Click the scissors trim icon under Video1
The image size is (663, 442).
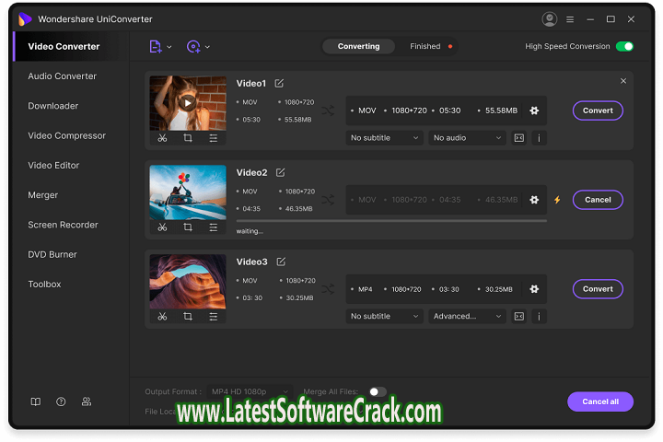click(x=162, y=138)
